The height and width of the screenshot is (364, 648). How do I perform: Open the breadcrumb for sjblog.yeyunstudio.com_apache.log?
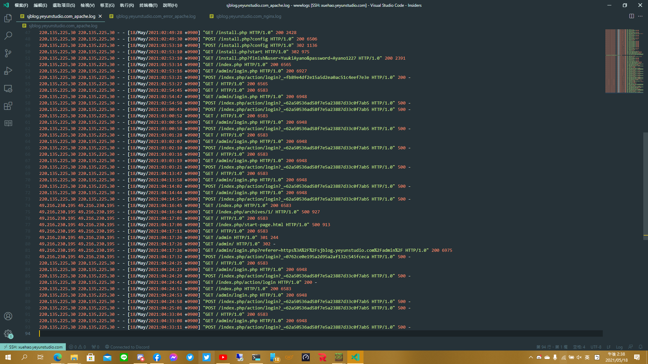click(x=63, y=25)
